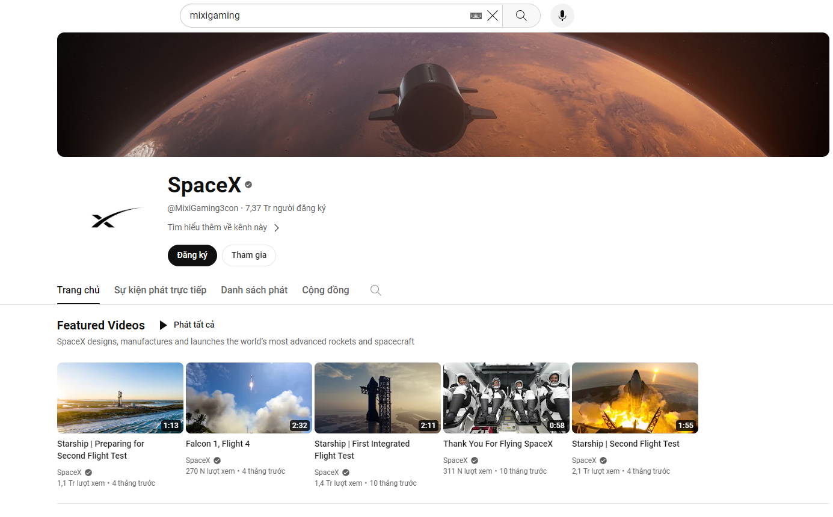Open the Danh sách phát tab
This screenshot has height=517, width=833.
pyautogui.click(x=254, y=290)
